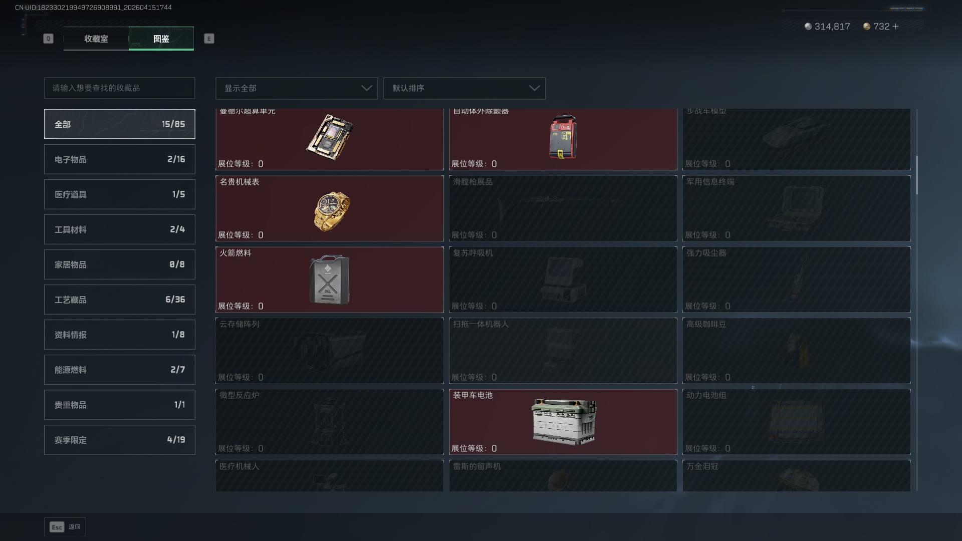Click the computing unit chip icon
The width and height of the screenshot is (962, 541).
[330, 137]
